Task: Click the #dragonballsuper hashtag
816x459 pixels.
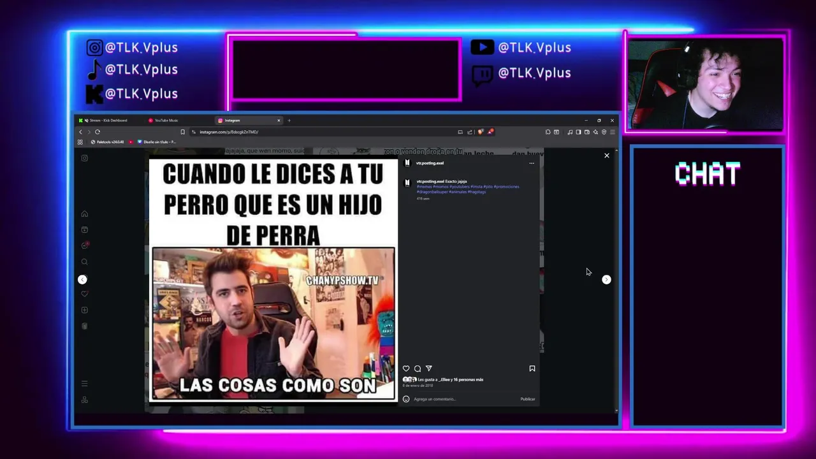Action: point(432,192)
